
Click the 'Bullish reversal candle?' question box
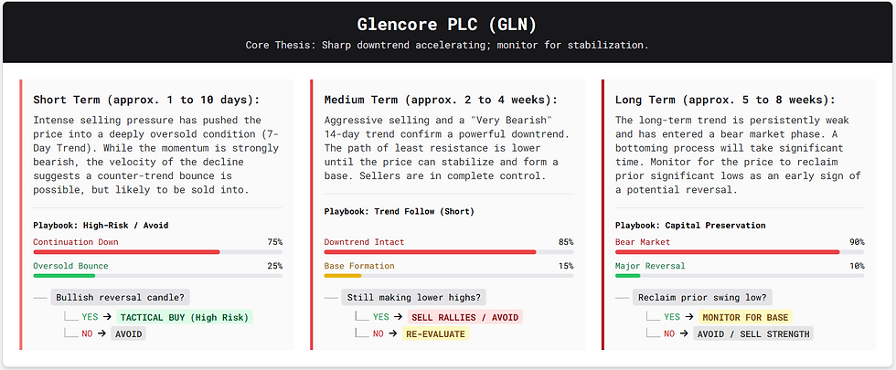(120, 298)
